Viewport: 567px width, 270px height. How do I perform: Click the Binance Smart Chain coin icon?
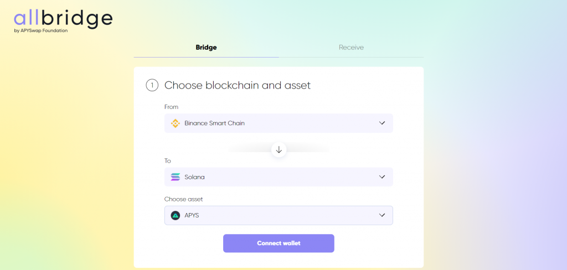point(176,123)
